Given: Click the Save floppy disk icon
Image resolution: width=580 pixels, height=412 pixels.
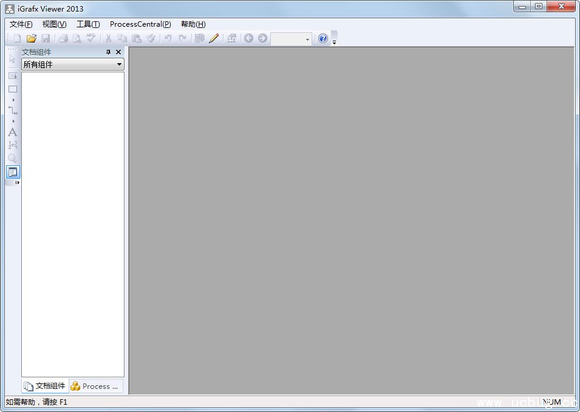Looking at the screenshot, I should 46,38.
